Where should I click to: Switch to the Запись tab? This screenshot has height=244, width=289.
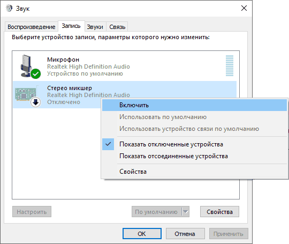[x=71, y=26]
